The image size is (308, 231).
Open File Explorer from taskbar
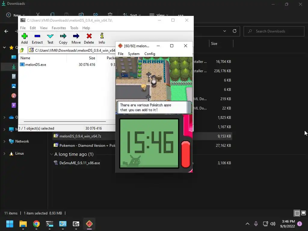(23, 224)
